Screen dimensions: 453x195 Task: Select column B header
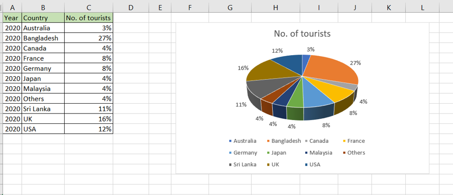pos(43,8)
